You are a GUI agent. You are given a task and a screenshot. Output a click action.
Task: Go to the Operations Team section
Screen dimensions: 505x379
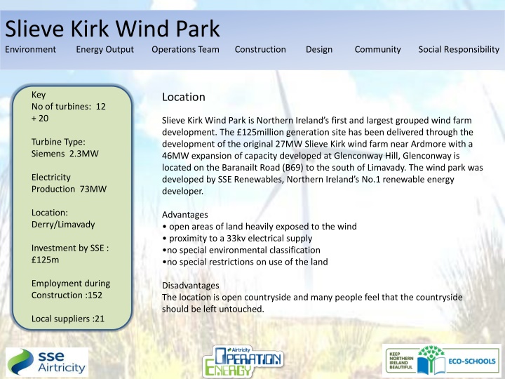click(x=185, y=49)
